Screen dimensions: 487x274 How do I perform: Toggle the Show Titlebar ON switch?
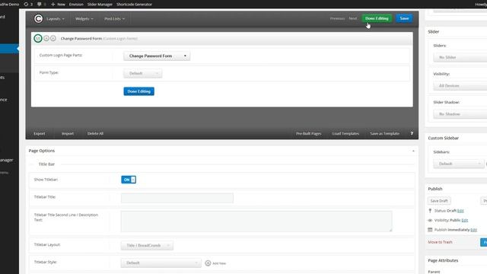pos(129,180)
